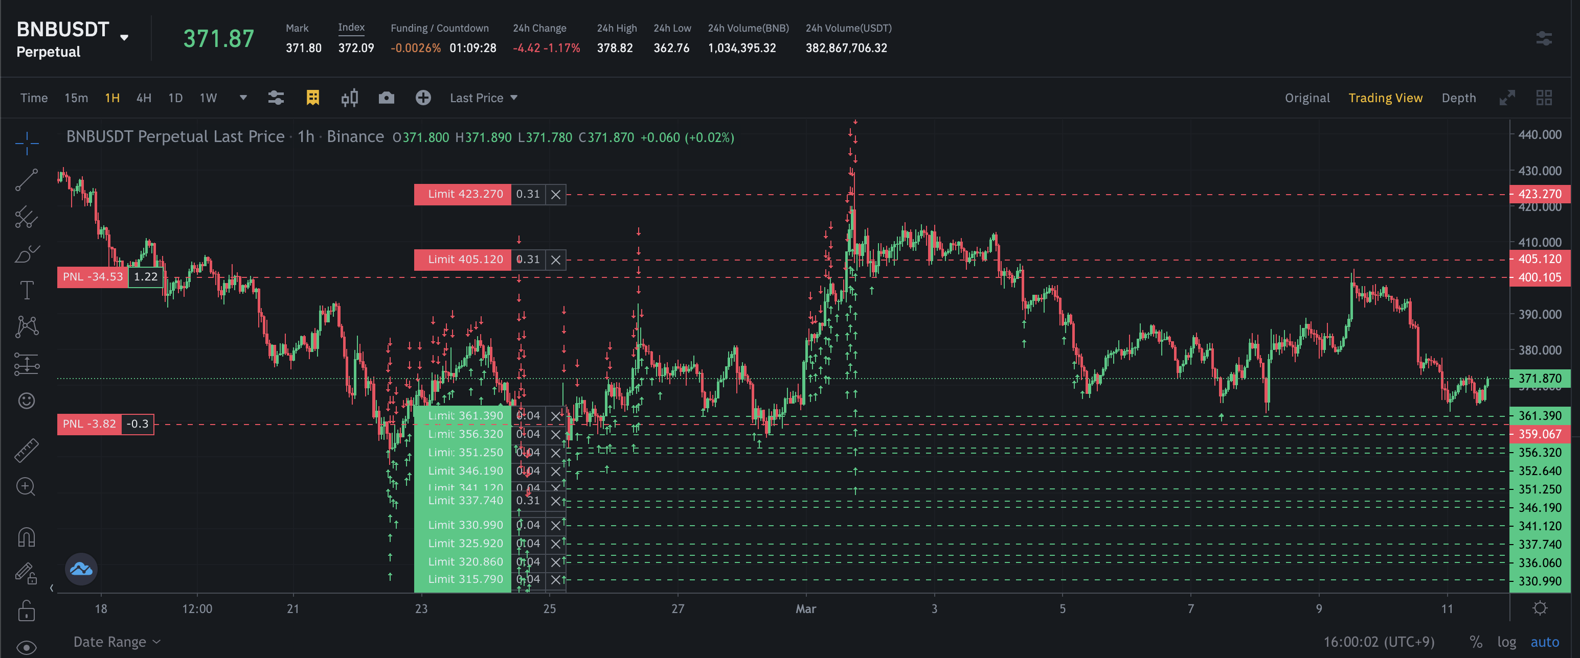The image size is (1580, 658).
Task: Select the 4H timeframe
Action: pyautogui.click(x=144, y=98)
